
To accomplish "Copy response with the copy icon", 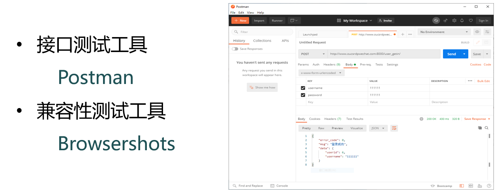I will [480, 128].
